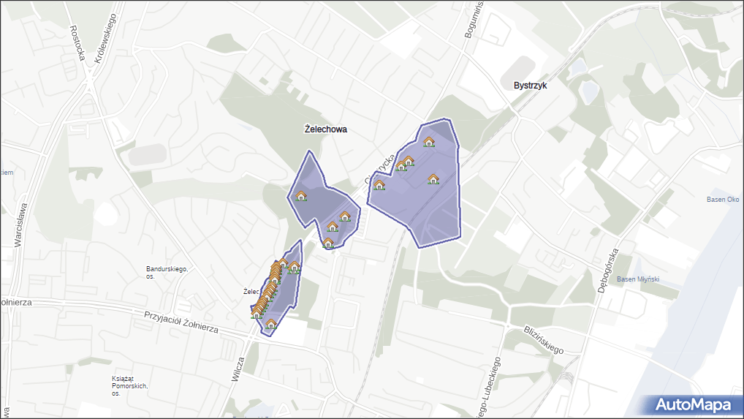Click the Basen Oko water label
The width and height of the screenshot is (744, 419).
(723, 200)
